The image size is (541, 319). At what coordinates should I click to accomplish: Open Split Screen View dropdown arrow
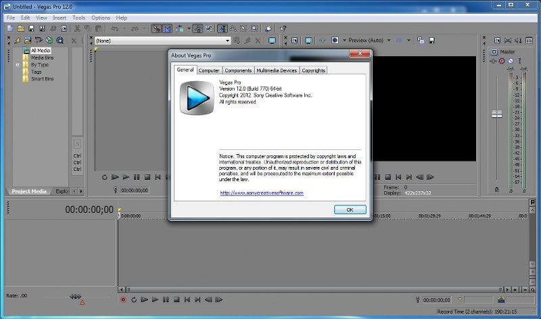coord(344,41)
